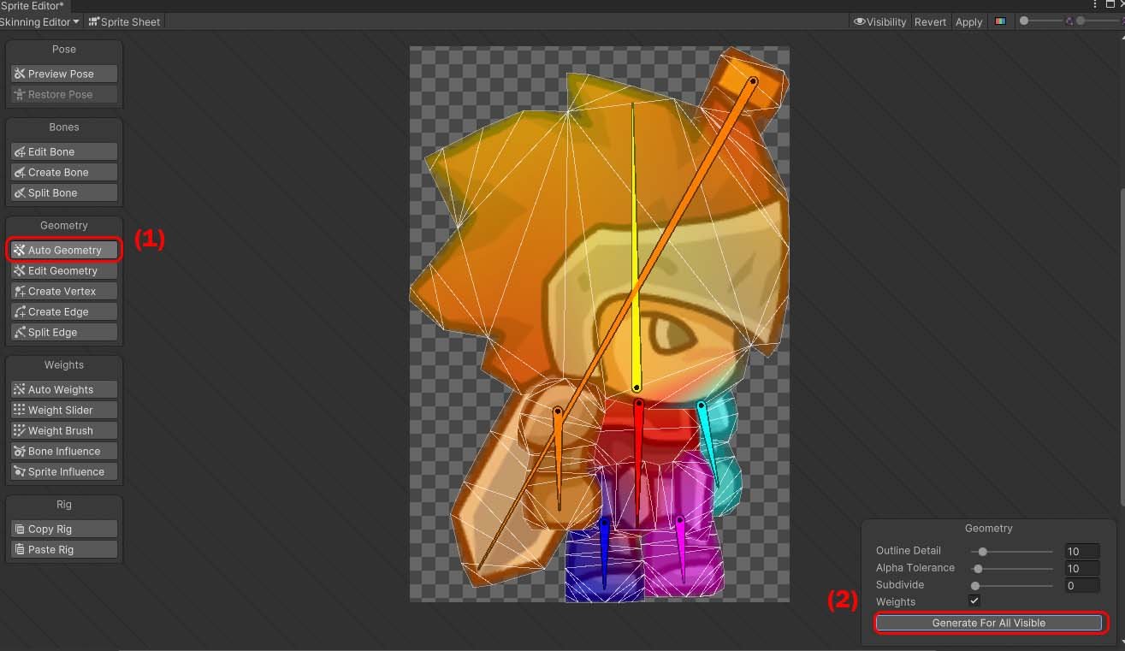Image resolution: width=1125 pixels, height=651 pixels.
Task: Activate the Create Bone tool
Action: pyautogui.click(x=64, y=172)
